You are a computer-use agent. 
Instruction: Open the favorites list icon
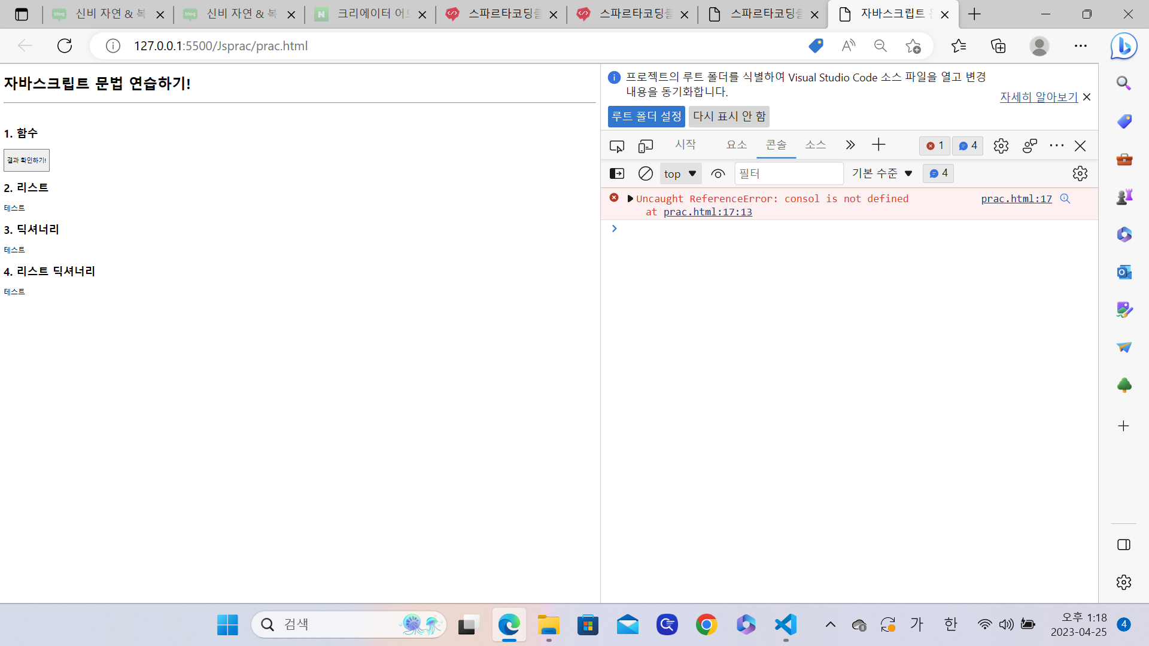point(959,46)
